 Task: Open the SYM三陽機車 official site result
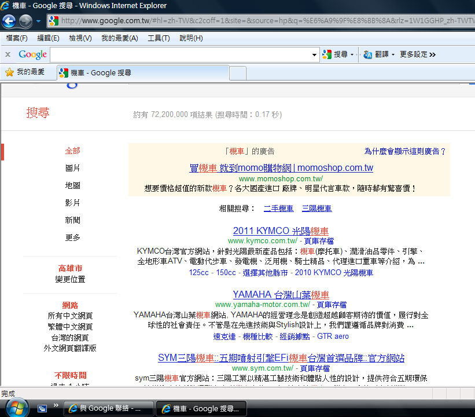[281, 358]
